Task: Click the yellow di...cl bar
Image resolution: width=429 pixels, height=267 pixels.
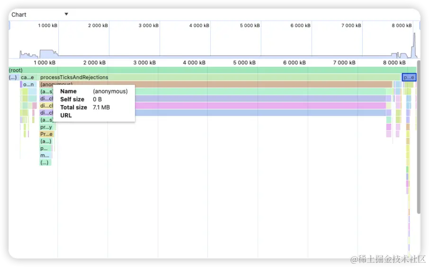Action: 46,106
